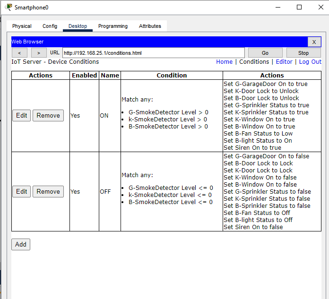Go to the Attributes tab
Viewport: 329px width, 299px height.
click(x=150, y=26)
